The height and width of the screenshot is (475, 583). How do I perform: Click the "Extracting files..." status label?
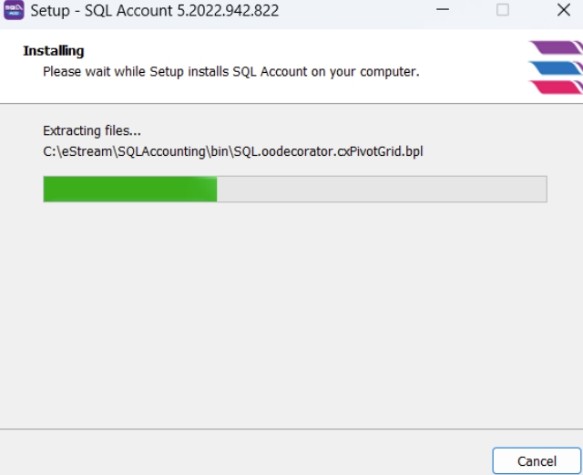tap(92, 131)
